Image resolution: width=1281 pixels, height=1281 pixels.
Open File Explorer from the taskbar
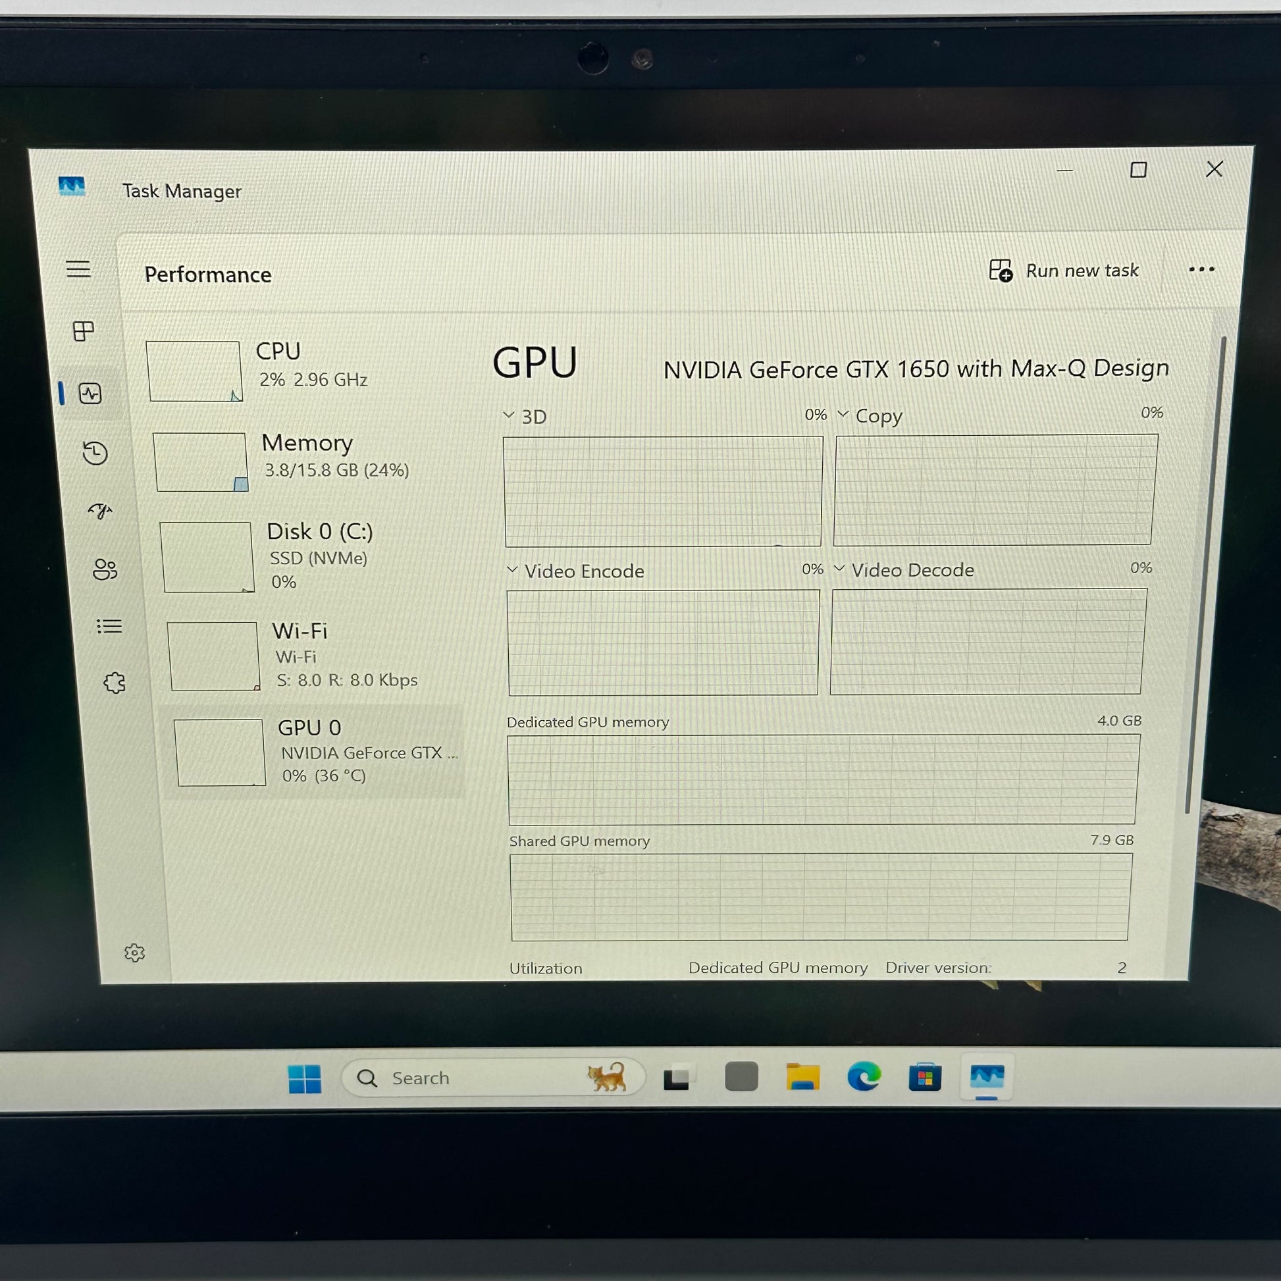point(803,1078)
